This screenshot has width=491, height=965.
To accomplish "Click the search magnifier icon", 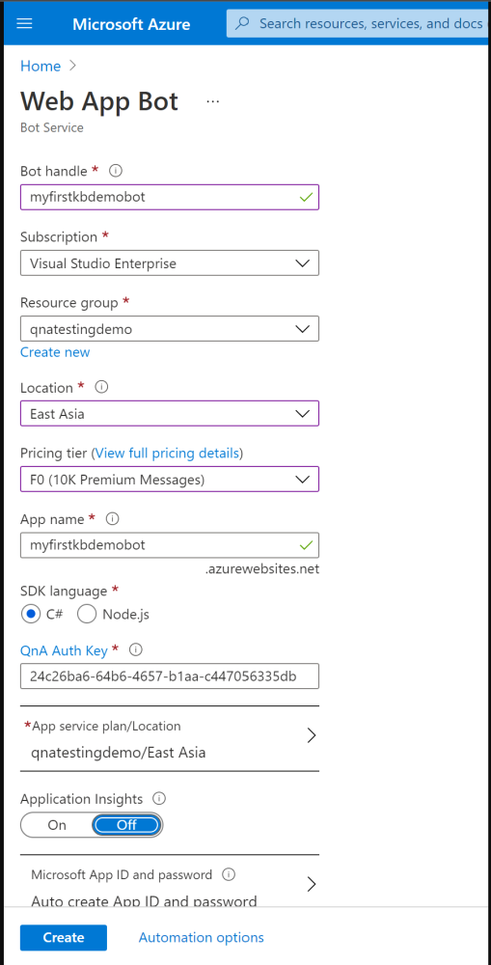I will click(243, 23).
